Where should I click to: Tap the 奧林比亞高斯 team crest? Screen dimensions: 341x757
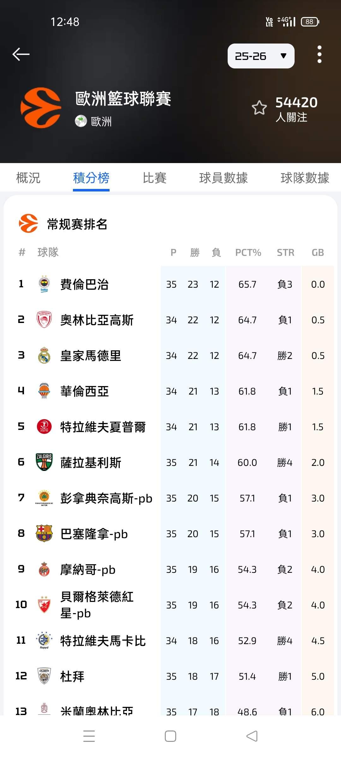point(44,320)
